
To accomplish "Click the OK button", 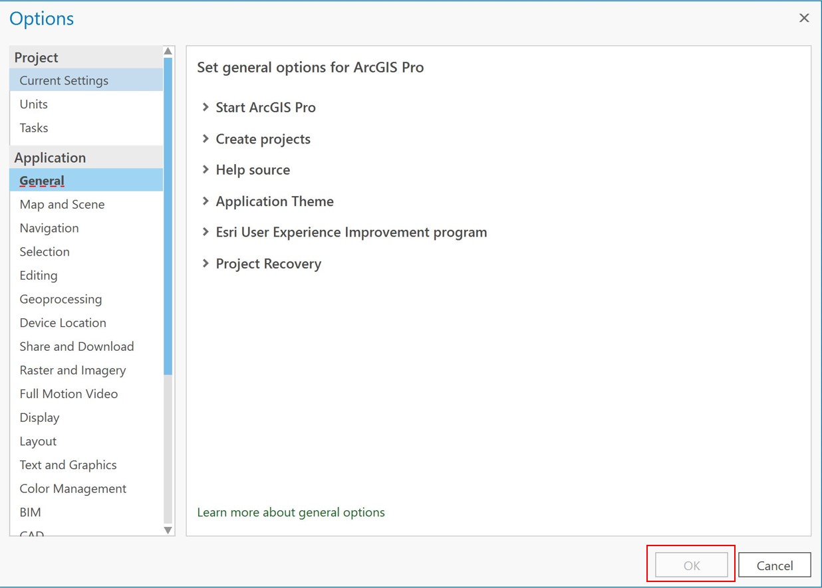I will point(692,565).
